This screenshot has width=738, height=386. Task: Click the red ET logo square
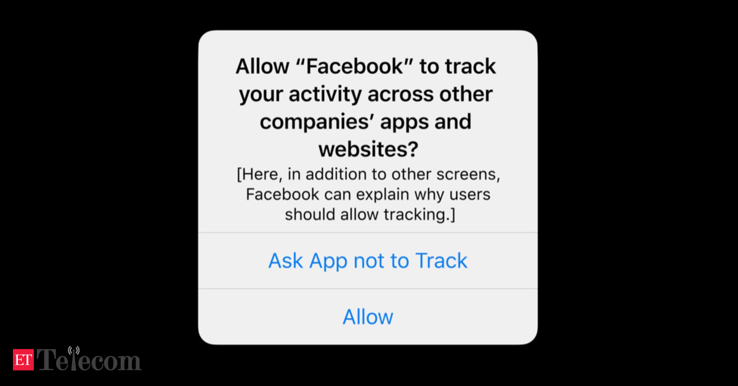(x=23, y=360)
